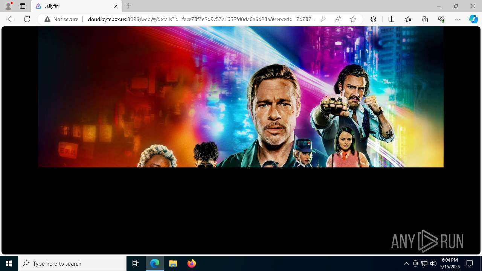Image resolution: width=482 pixels, height=271 pixels.
Task: Open the notifications action center
Action: tap(470, 263)
